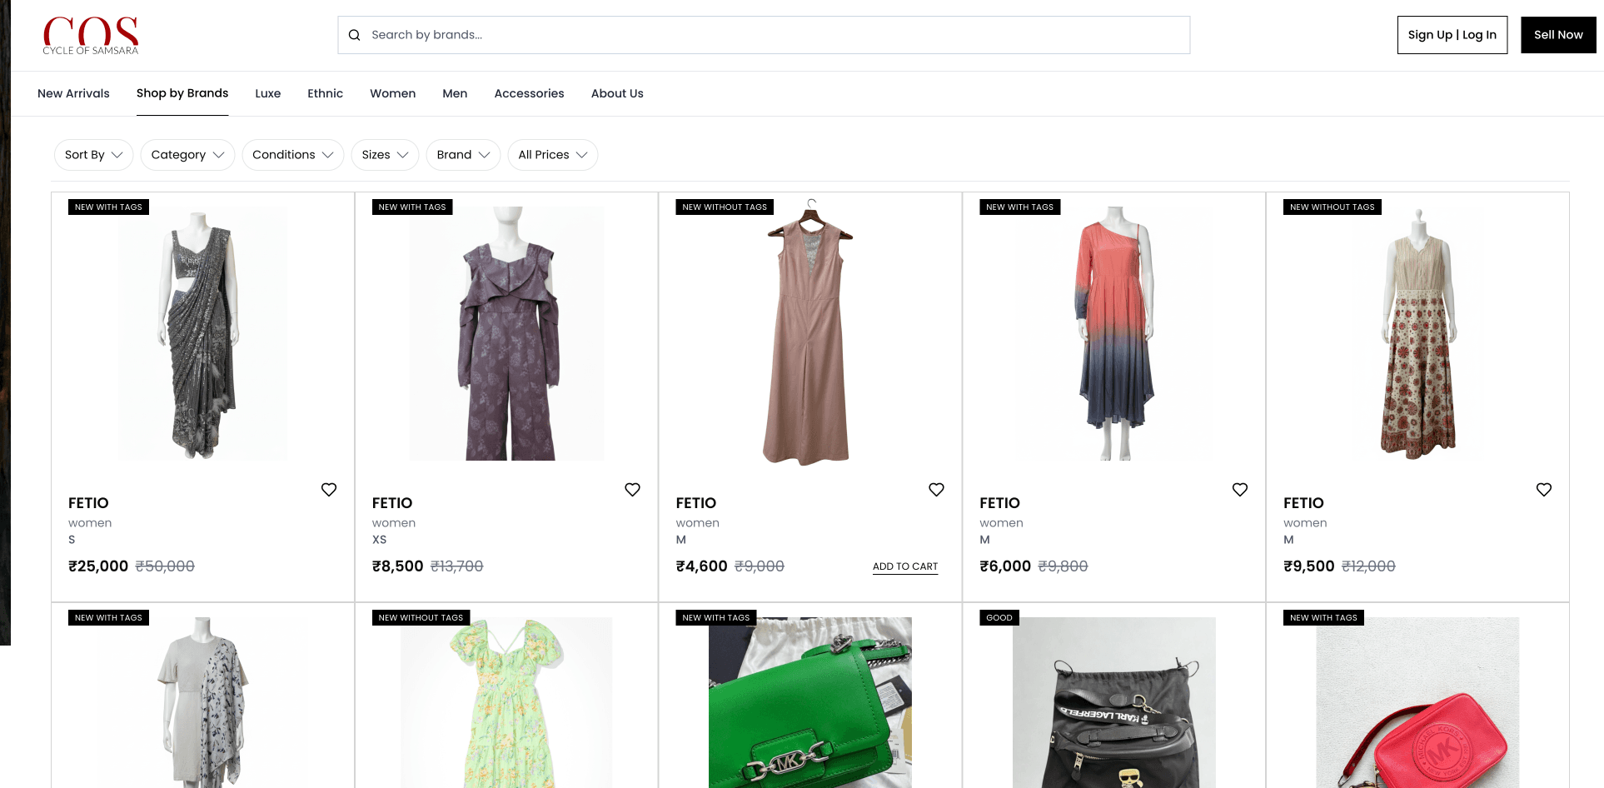Go to New Arrivals
Viewport: 1604px width, 788px height.
click(73, 93)
